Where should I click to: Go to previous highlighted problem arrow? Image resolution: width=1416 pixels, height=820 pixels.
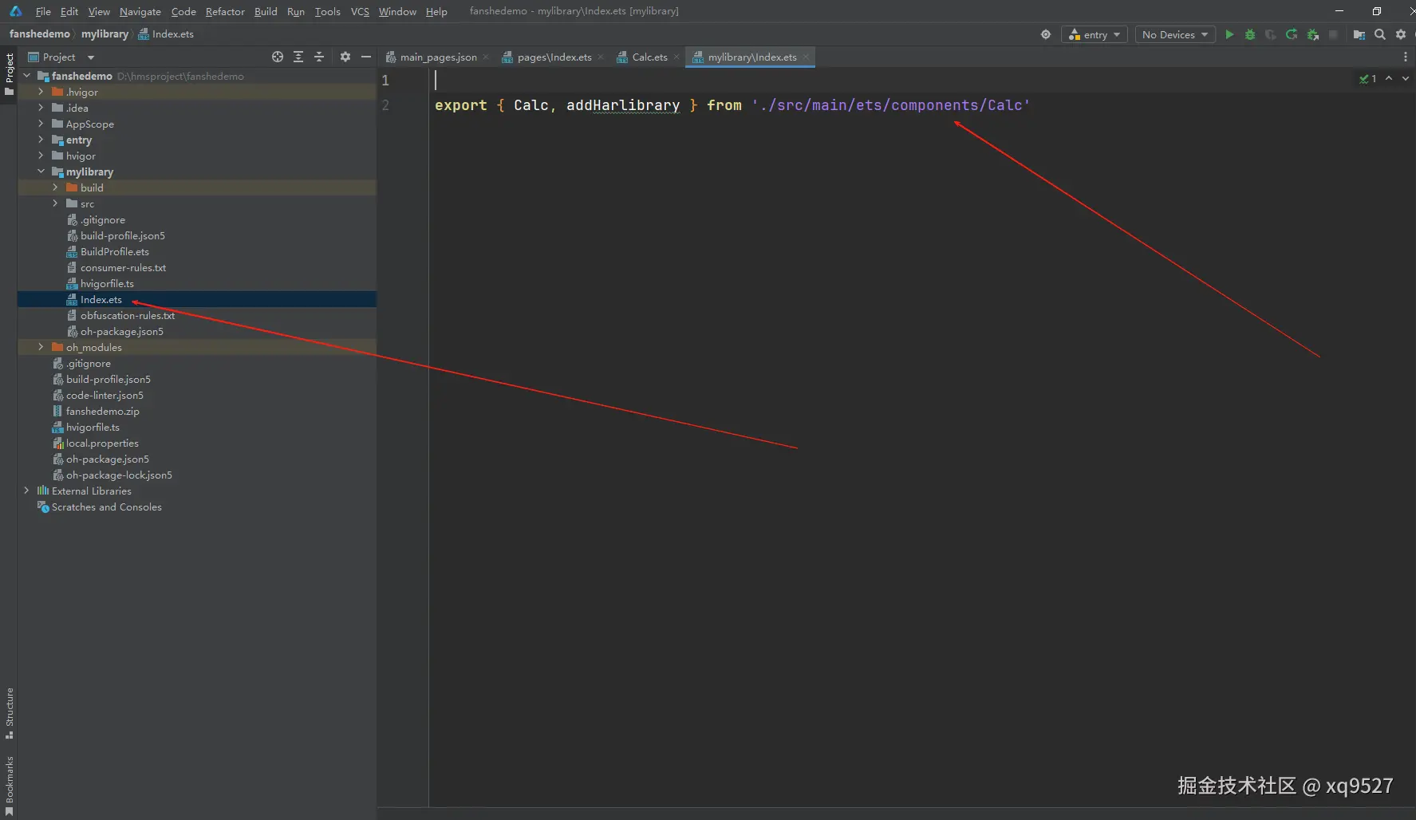(1389, 78)
